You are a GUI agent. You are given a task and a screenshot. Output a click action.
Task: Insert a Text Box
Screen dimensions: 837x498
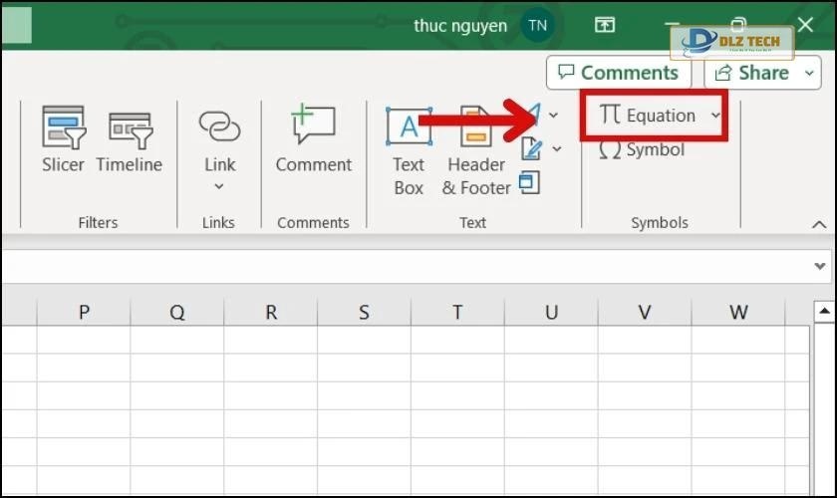tap(409, 149)
